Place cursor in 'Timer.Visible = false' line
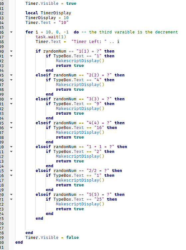The height and width of the screenshot is (250, 186). 52,237
